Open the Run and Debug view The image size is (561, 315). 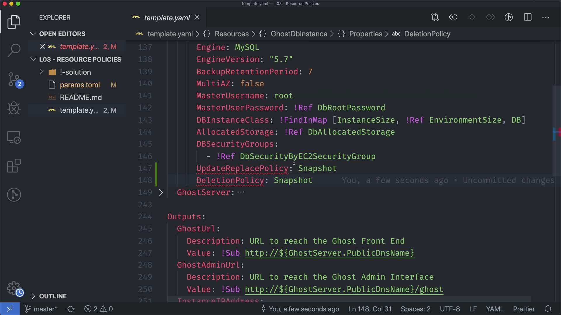14,108
